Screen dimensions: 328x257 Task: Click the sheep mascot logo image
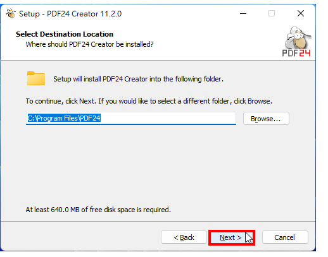click(x=298, y=38)
